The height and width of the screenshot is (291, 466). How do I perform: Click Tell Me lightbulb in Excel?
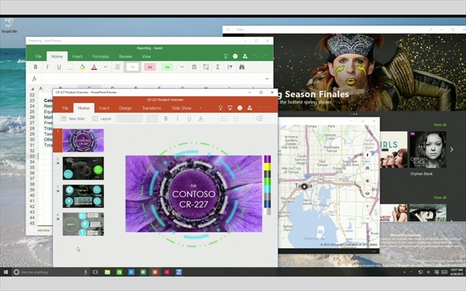[x=226, y=56]
